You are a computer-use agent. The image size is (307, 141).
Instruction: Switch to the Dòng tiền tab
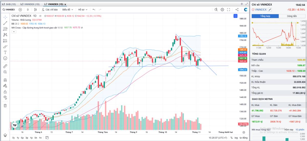coord(292,16)
